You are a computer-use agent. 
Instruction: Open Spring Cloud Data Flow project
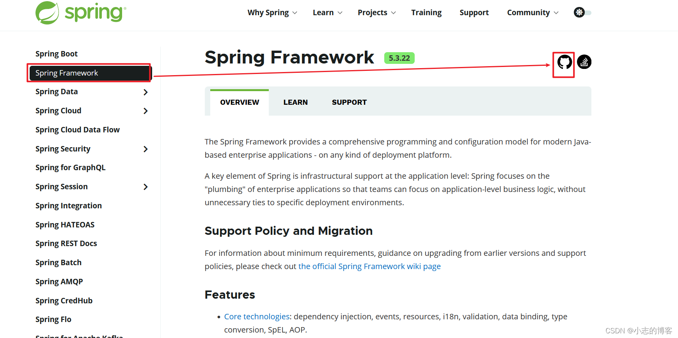coord(78,130)
